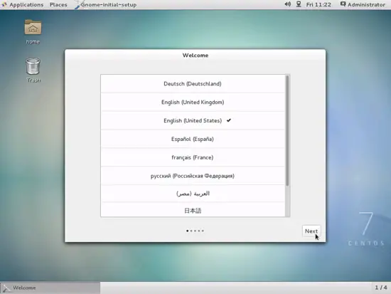Select the Japanese 日本語 language row
Image resolution: width=391 pixels, height=294 pixels.
coord(193,210)
